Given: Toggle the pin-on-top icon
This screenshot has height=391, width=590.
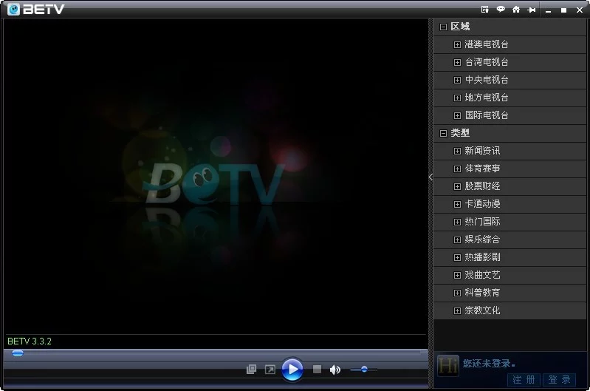Looking at the screenshot, I should point(532,10).
